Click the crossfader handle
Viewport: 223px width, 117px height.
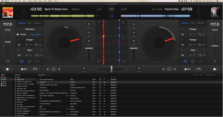coord(111,69)
